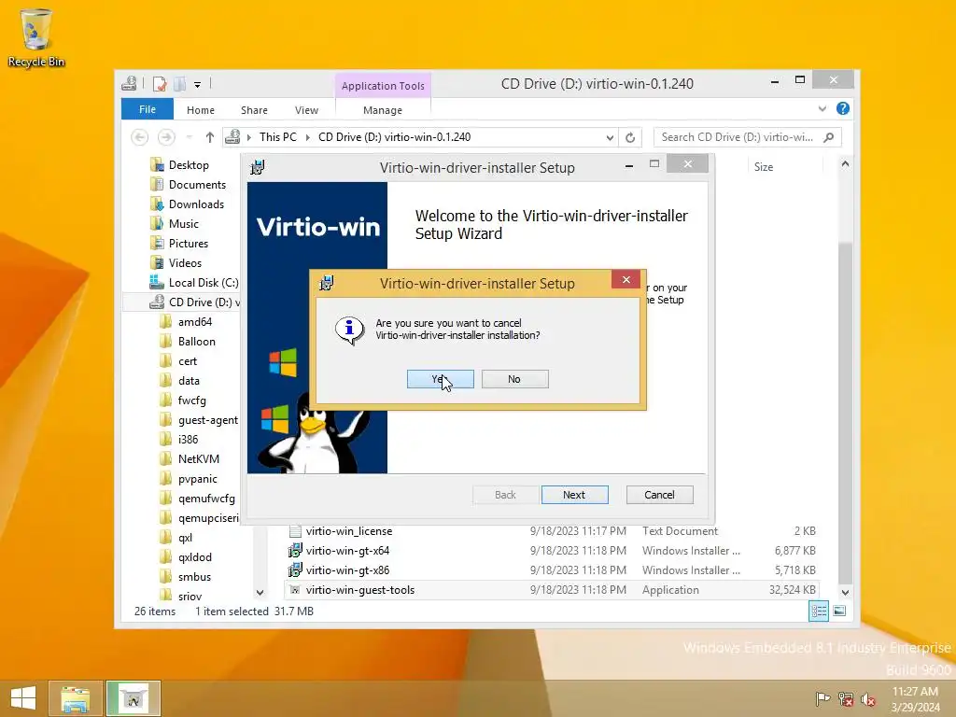The image size is (956, 717).
Task: Click the virtio-win-guest-tools application icon
Action: 295,590
